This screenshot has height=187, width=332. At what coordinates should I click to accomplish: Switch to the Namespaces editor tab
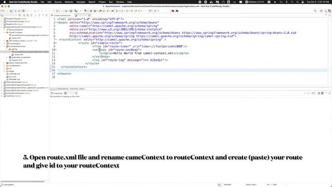pyautogui.click(x=63, y=89)
